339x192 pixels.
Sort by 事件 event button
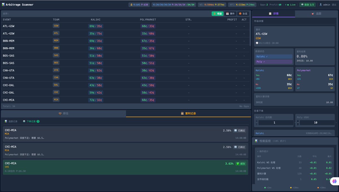coord(231,14)
